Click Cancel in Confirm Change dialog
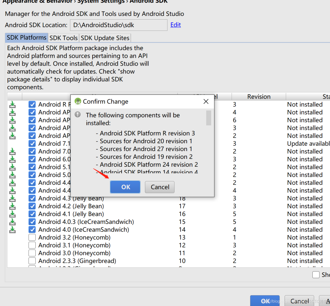Screen dimensions: 330x306 pos(160,187)
